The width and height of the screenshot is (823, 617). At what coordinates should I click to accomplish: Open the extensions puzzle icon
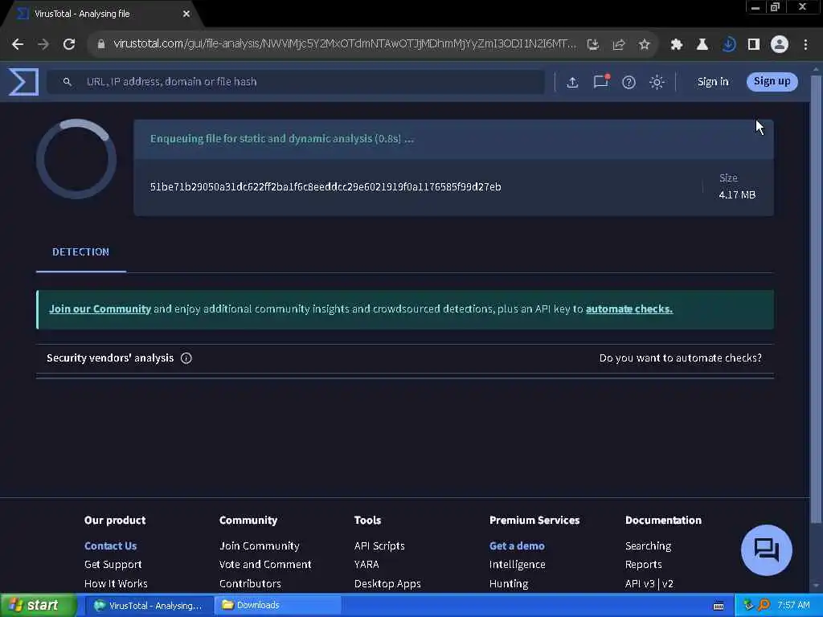tap(676, 45)
